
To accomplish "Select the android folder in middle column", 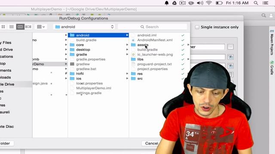I will 98,35.
